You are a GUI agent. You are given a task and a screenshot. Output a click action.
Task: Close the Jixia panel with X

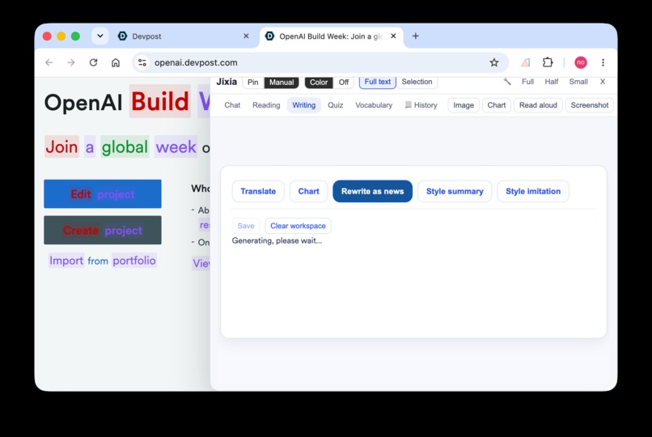603,82
